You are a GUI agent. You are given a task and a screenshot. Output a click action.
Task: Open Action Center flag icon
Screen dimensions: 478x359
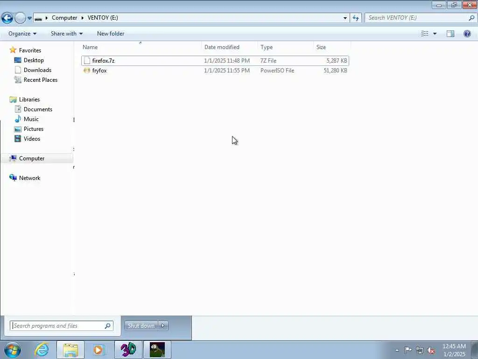coord(408,350)
